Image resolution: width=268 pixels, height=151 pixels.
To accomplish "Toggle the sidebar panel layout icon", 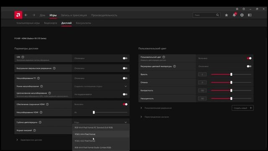I will coord(250,15).
